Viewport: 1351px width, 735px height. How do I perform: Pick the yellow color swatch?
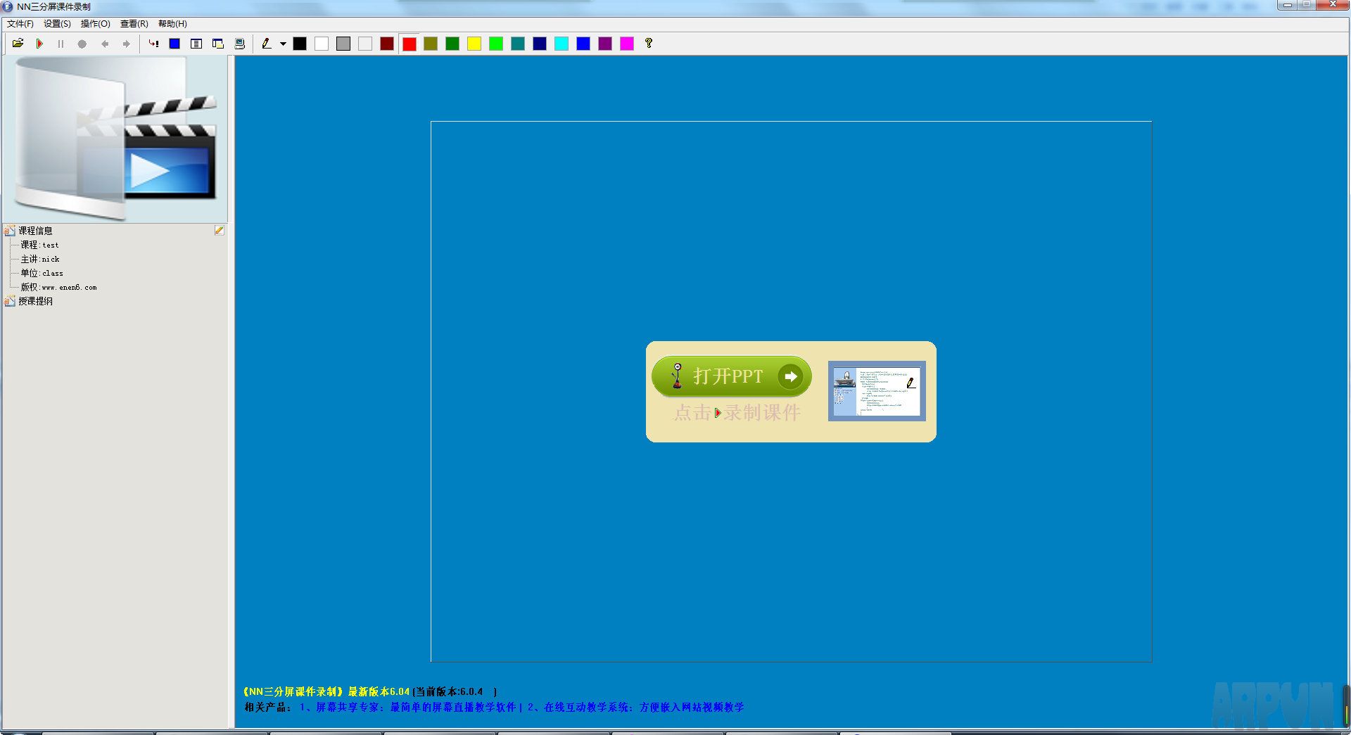(x=474, y=44)
